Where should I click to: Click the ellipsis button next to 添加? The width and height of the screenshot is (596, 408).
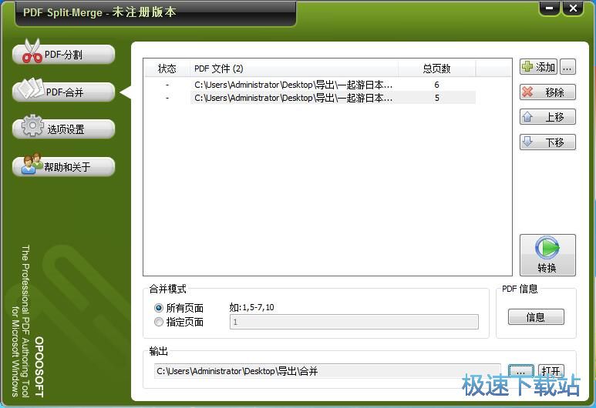pyautogui.click(x=567, y=67)
